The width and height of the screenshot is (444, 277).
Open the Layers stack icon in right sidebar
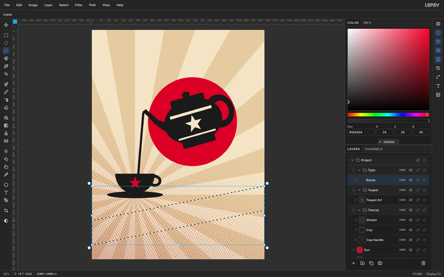[438, 50]
